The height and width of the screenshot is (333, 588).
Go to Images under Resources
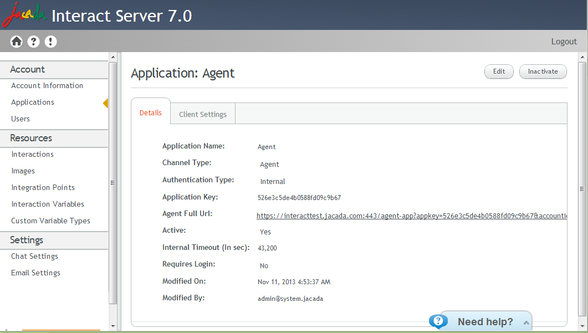tap(23, 171)
